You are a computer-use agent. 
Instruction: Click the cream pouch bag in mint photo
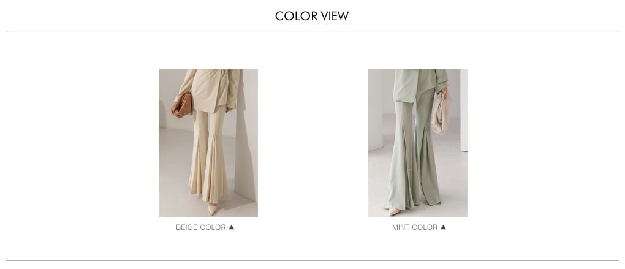[441, 113]
